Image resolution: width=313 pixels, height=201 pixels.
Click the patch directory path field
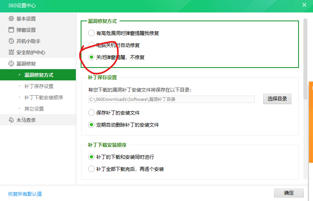coord(171,99)
